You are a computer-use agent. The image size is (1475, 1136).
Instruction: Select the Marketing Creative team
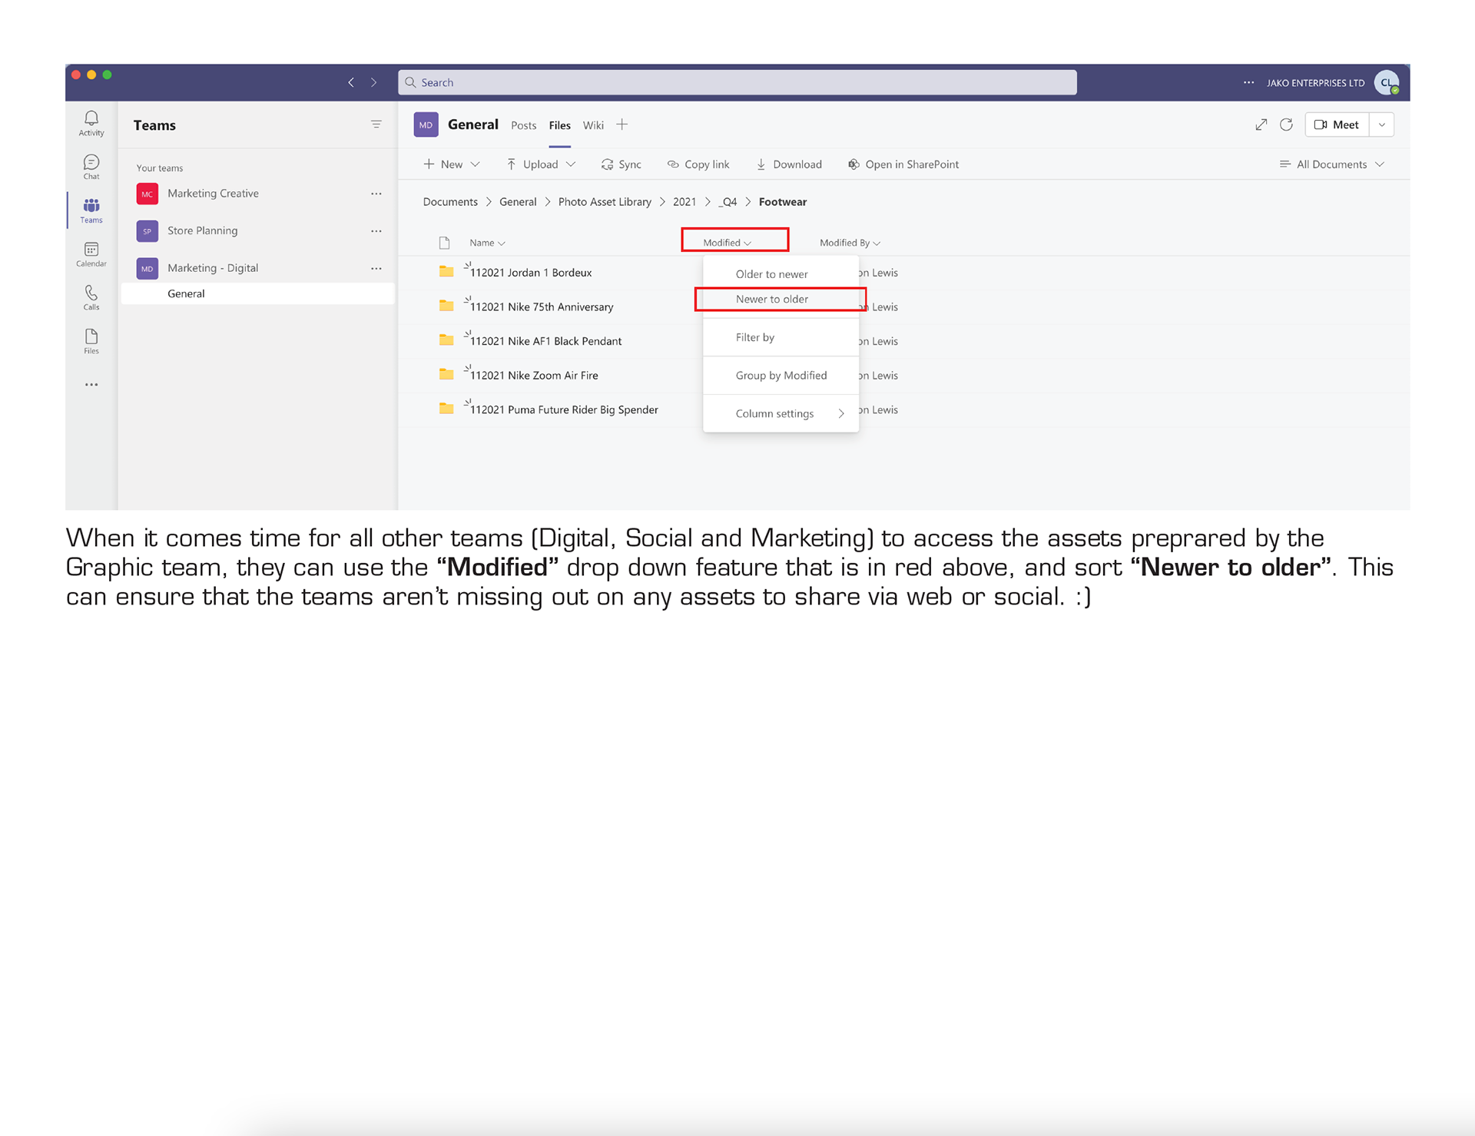(x=213, y=194)
